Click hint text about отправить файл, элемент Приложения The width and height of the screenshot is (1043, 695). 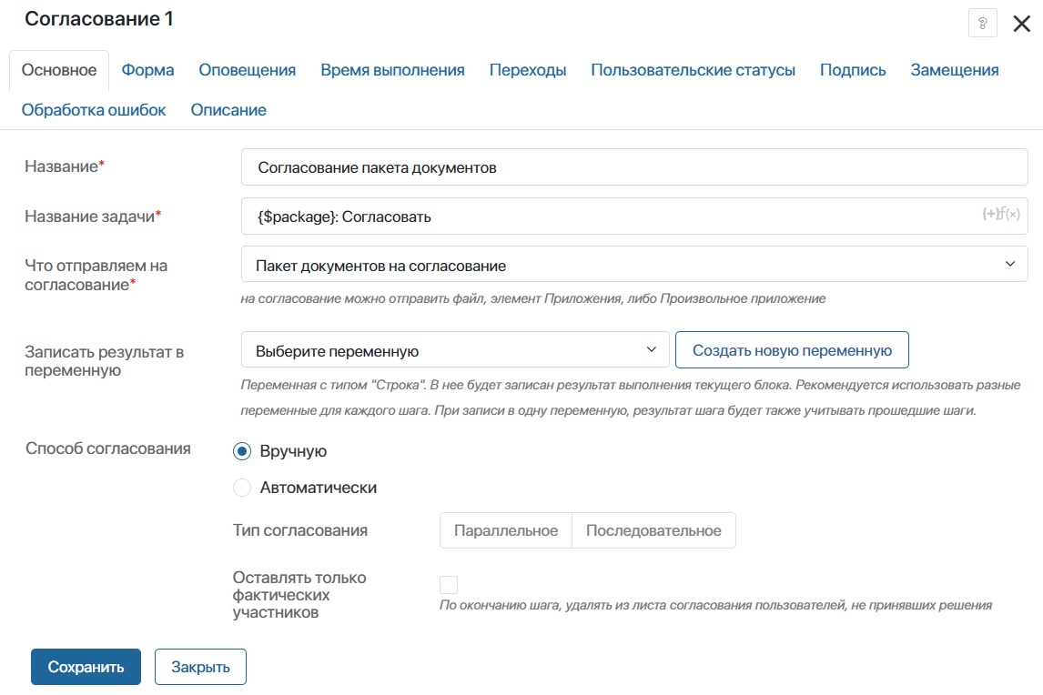point(532,299)
